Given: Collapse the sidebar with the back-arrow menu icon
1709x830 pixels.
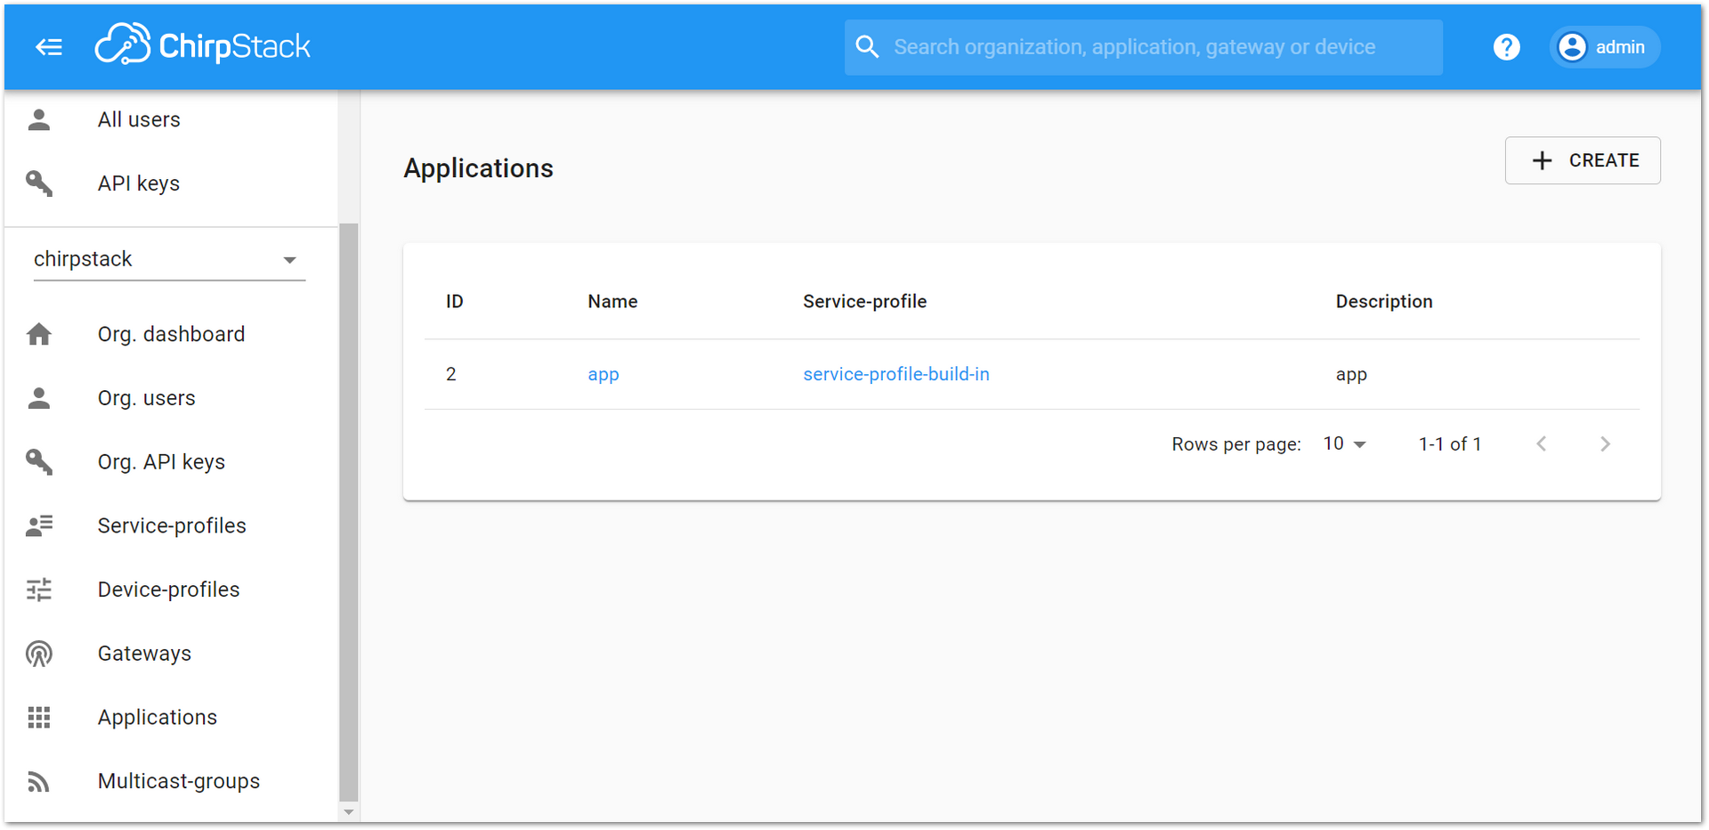Looking at the screenshot, I should [x=49, y=47].
